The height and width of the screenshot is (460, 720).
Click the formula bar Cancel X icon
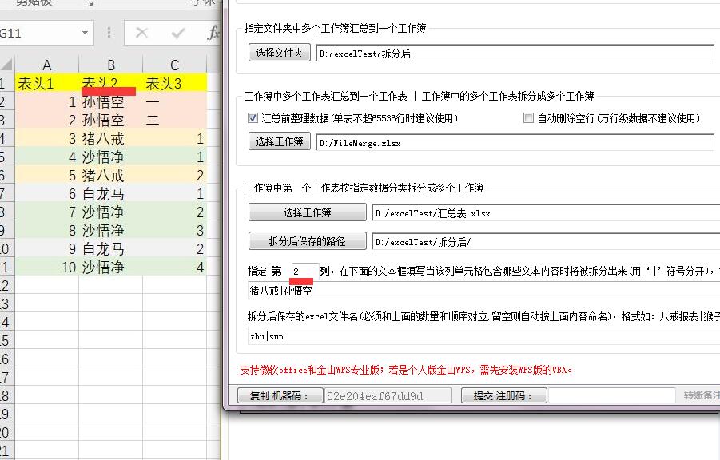pos(142,33)
